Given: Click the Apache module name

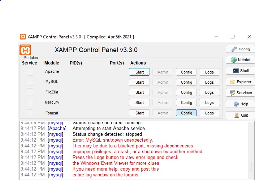Looking at the screenshot, I should click(x=52, y=71).
